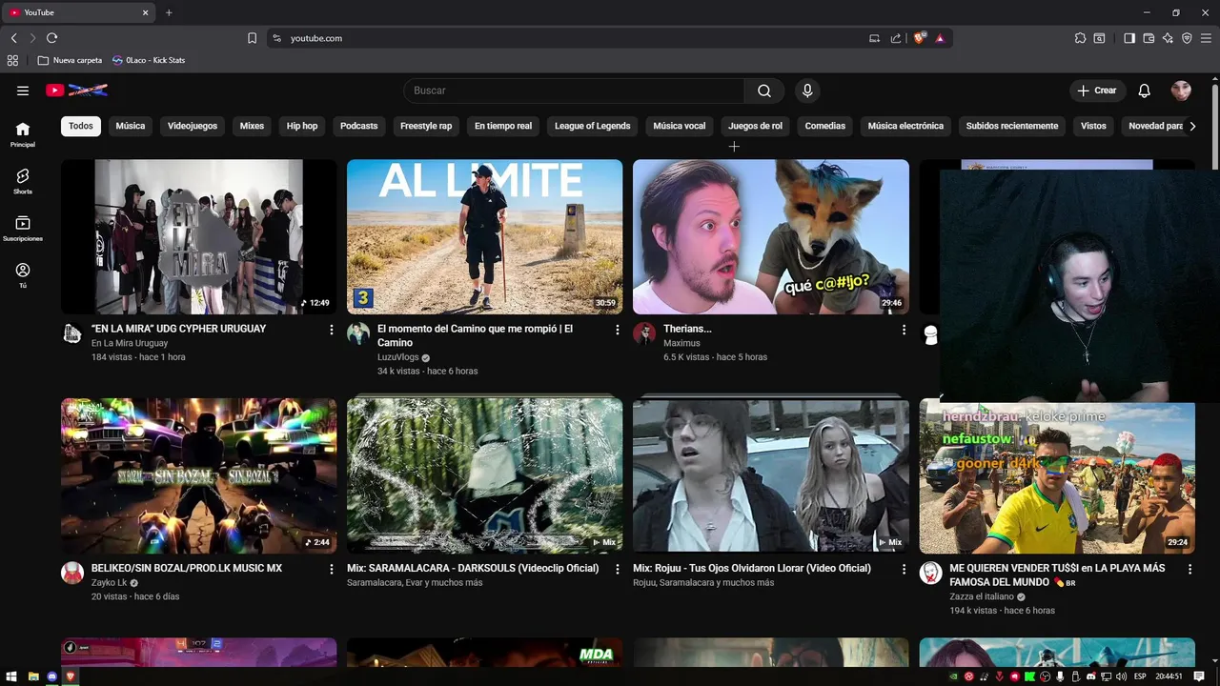This screenshot has height=686, width=1220.
Task: Select the Todos filter chip
Action: 81,126
